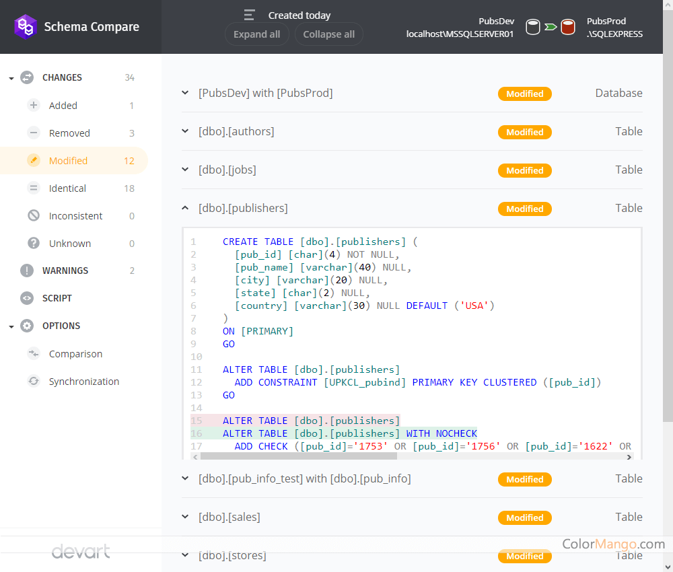Click the horizontal scrollbar in the code view

(x=299, y=456)
